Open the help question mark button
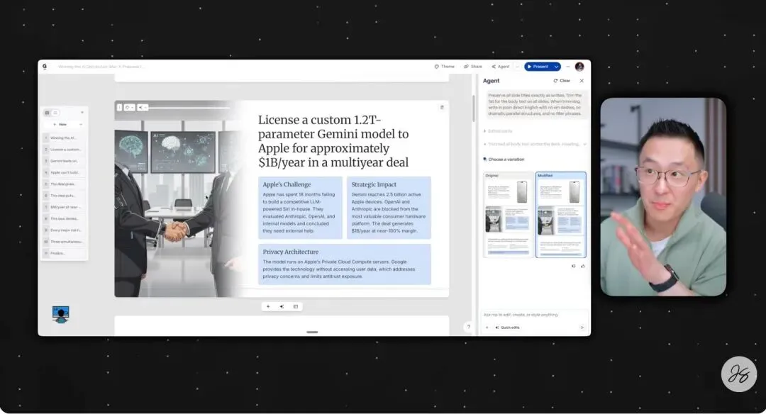This screenshot has width=766, height=414. (x=469, y=327)
